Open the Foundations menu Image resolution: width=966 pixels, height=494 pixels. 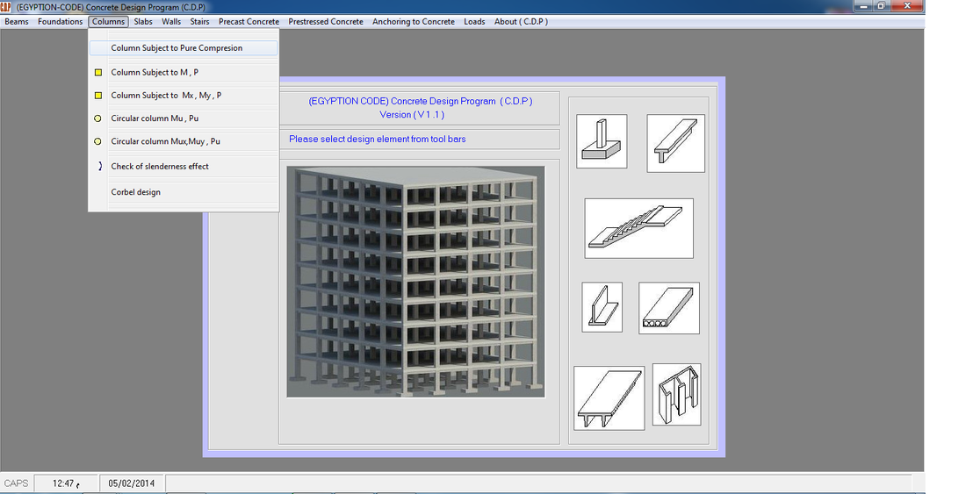tap(60, 22)
